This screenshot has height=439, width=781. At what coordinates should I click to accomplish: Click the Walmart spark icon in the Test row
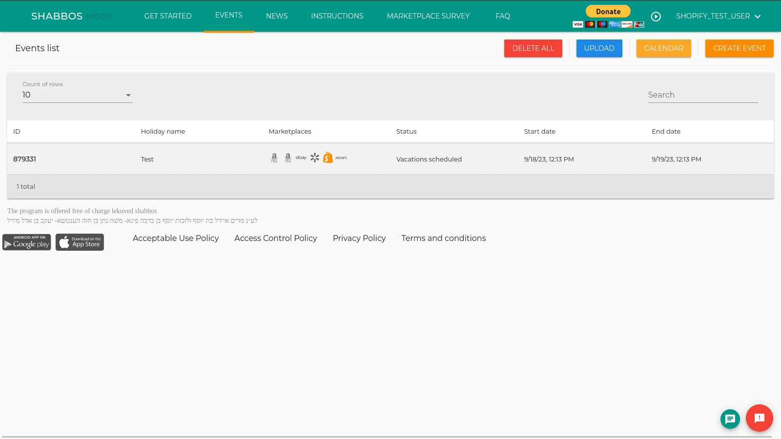315,158
